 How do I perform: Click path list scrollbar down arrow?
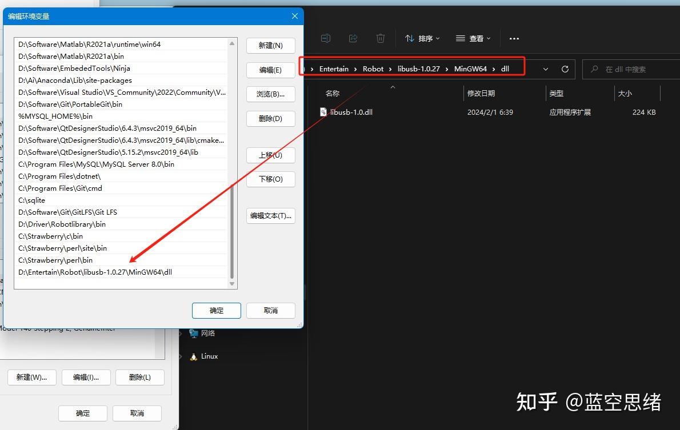point(232,284)
